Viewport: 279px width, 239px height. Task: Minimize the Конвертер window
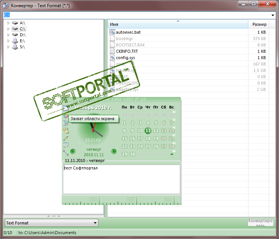[x=243, y=4]
